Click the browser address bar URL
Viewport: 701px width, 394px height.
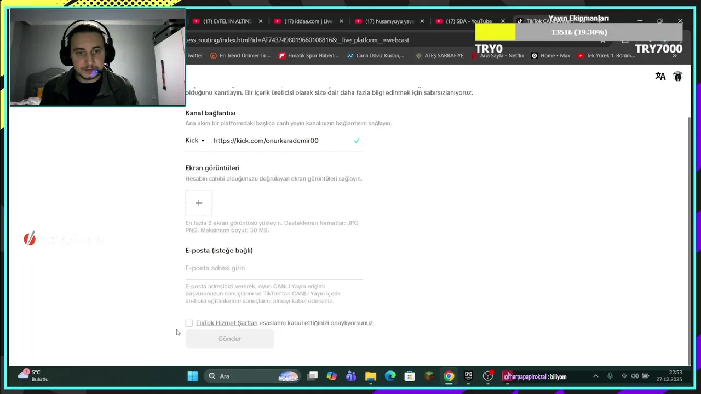298,40
